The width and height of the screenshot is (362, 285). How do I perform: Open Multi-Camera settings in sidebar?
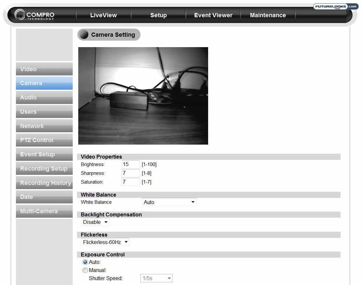[44, 211]
